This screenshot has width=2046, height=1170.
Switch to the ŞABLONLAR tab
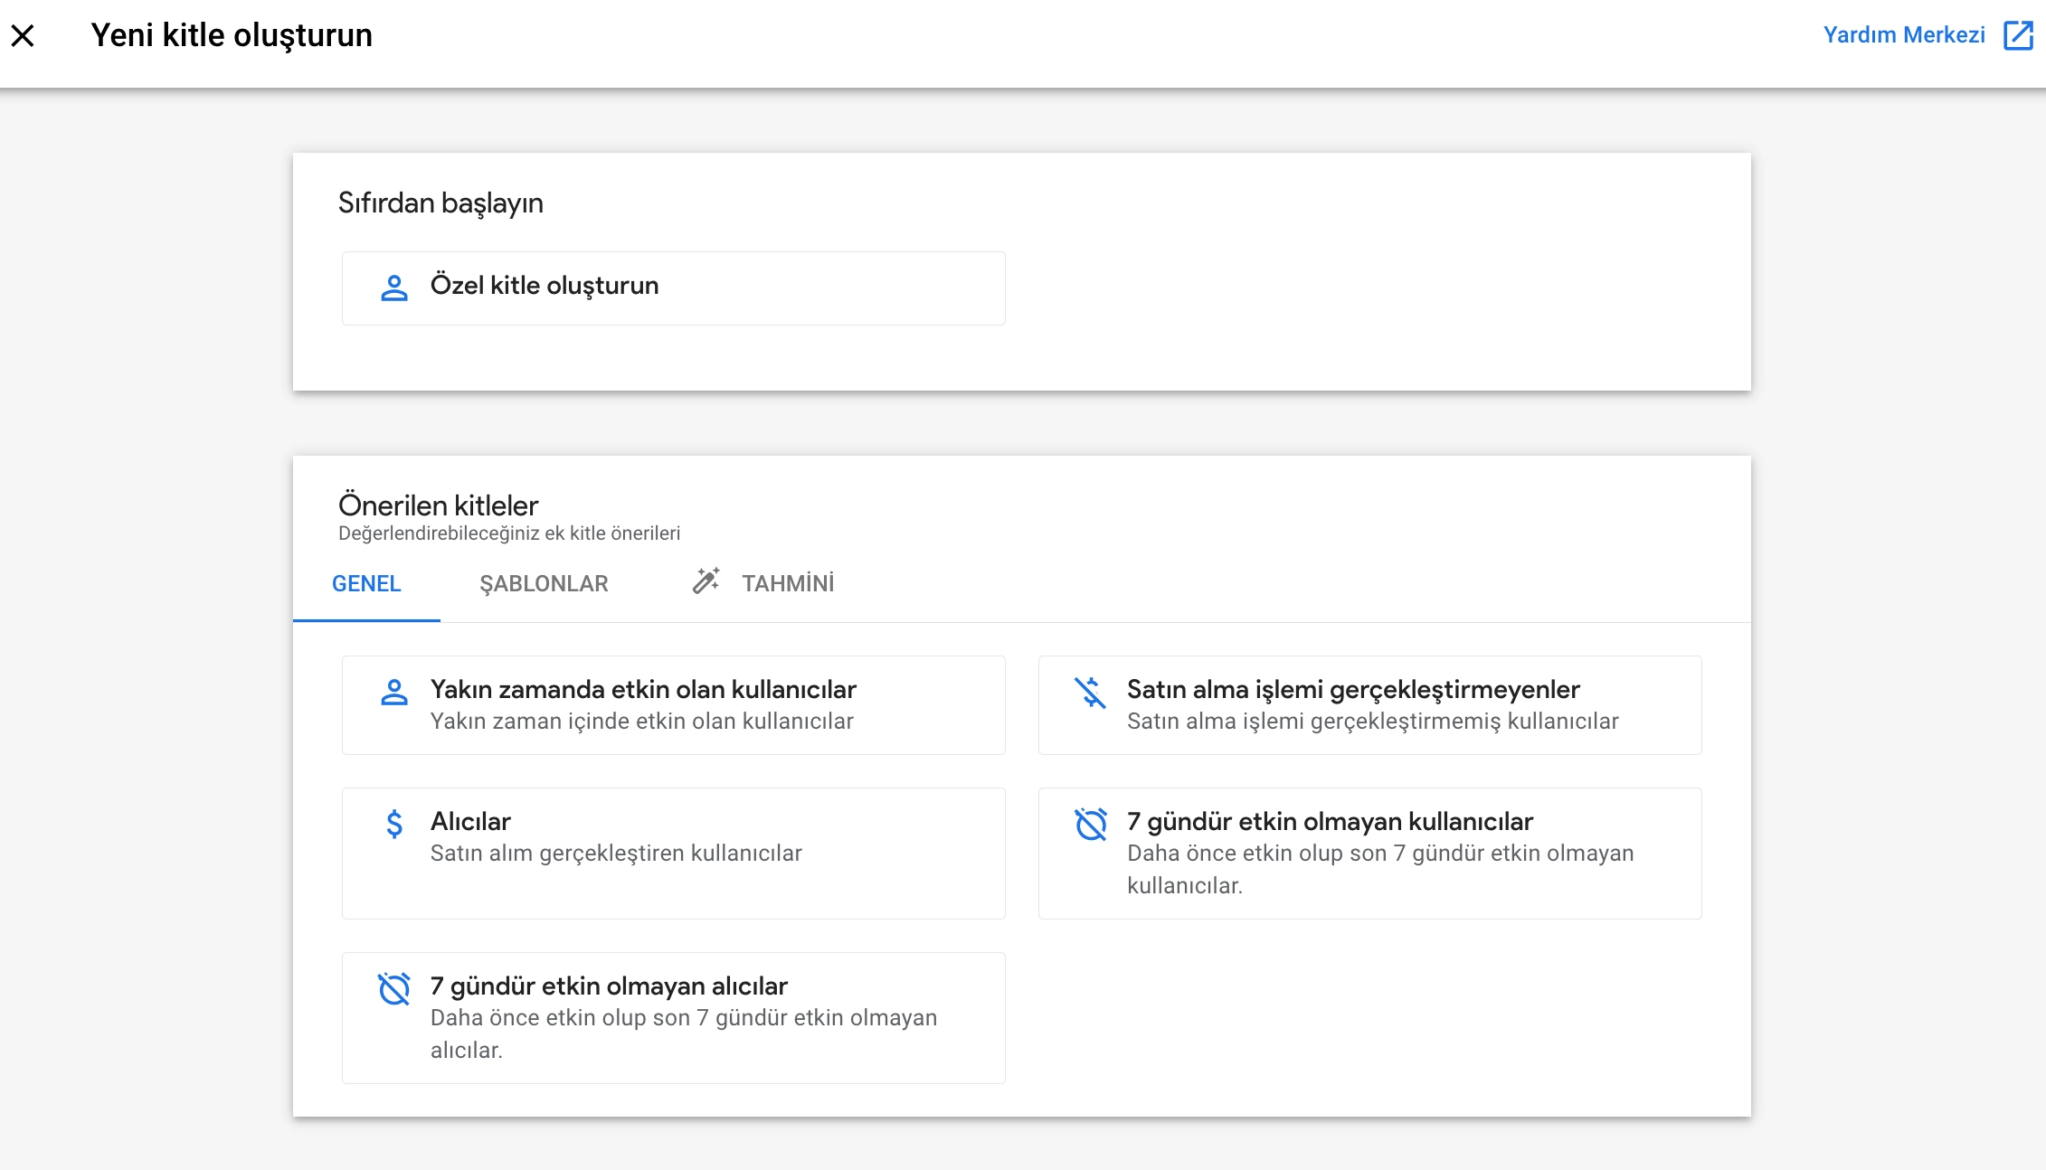[544, 584]
